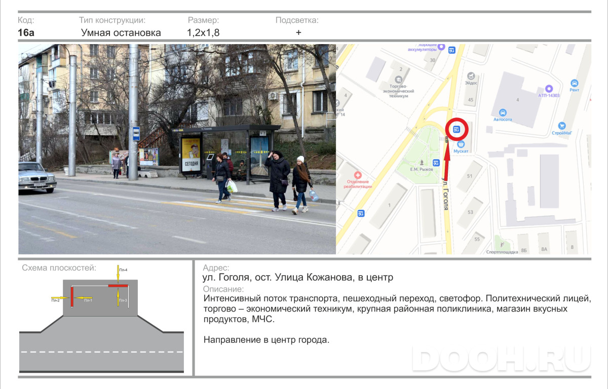608x389 pixels.
Task: Click the Эйдос map marker icon
Action: coord(472,75)
